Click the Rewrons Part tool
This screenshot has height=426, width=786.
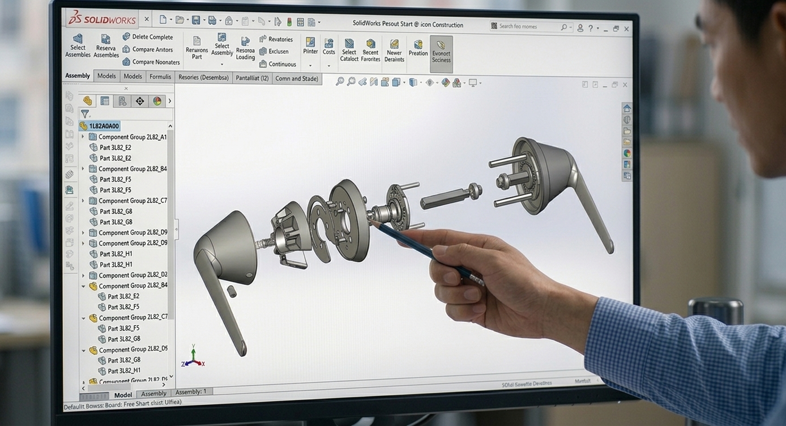tap(197, 48)
